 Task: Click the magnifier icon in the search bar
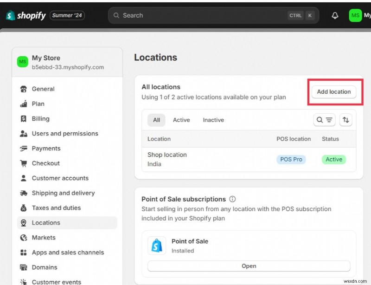(x=116, y=15)
